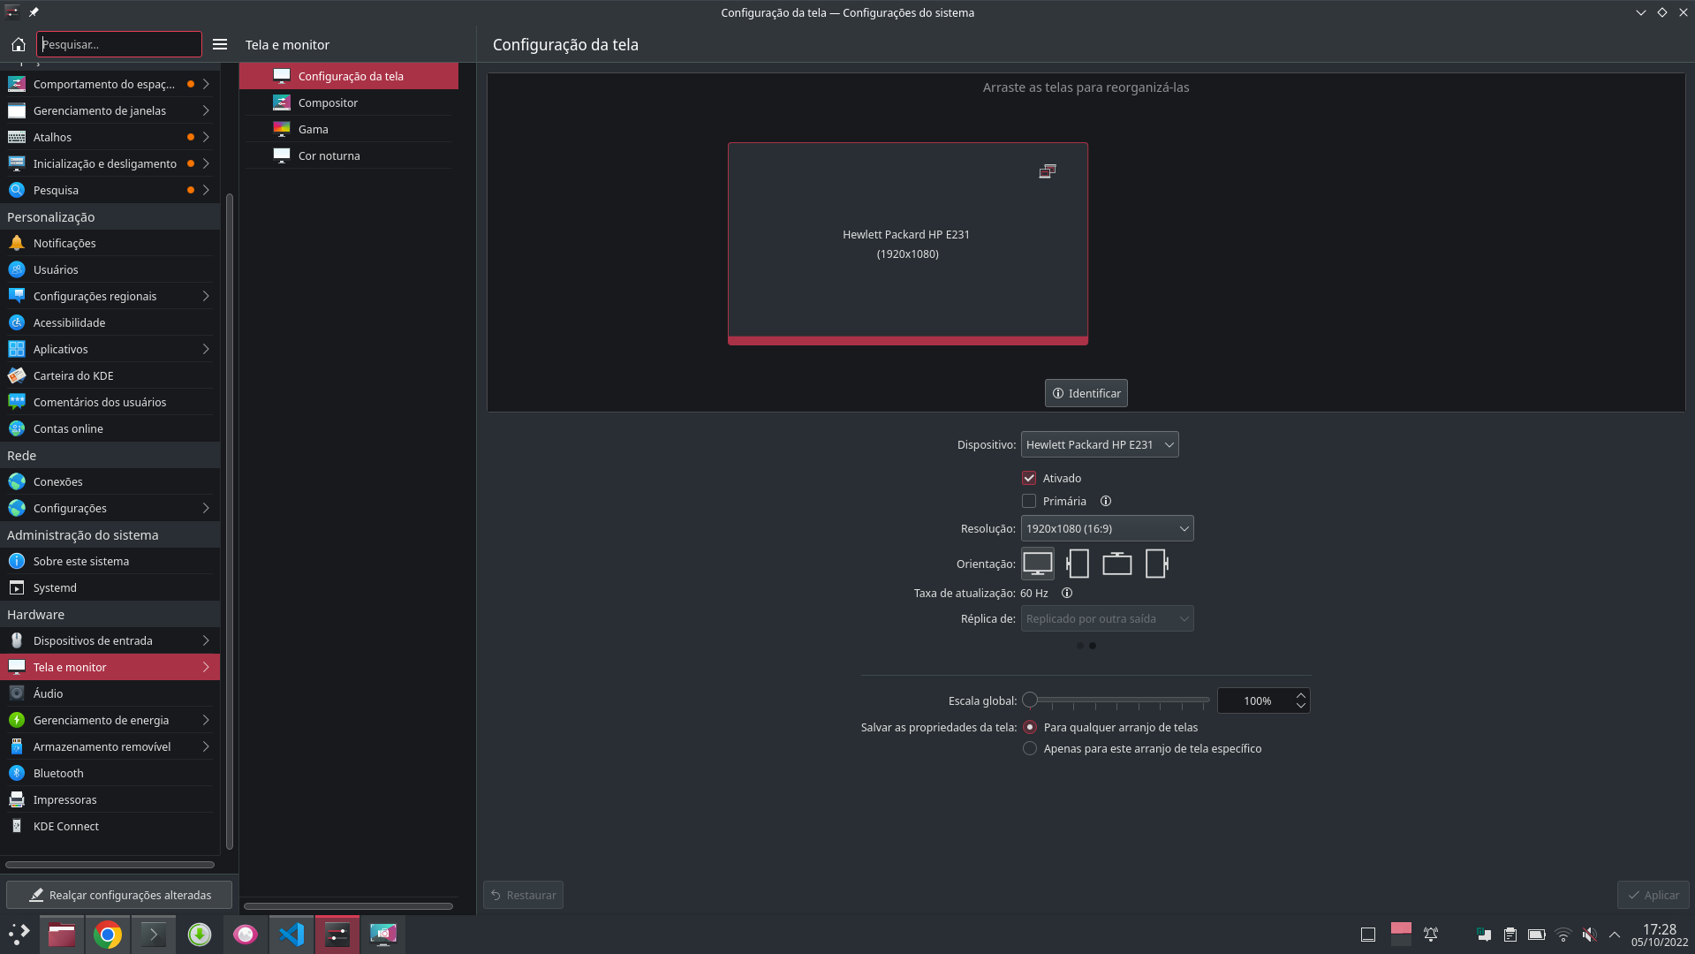Select 'Apenas para este arranjo' radio option

point(1030,748)
